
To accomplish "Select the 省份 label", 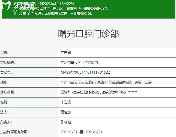I will [4, 52].
